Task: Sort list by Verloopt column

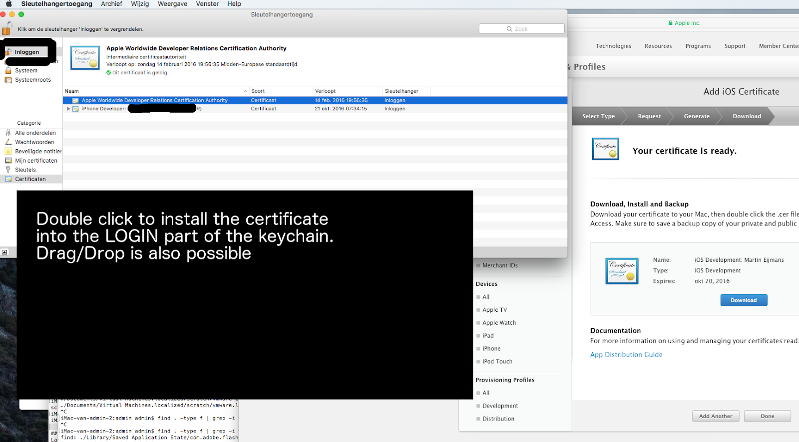Action: tap(348, 91)
